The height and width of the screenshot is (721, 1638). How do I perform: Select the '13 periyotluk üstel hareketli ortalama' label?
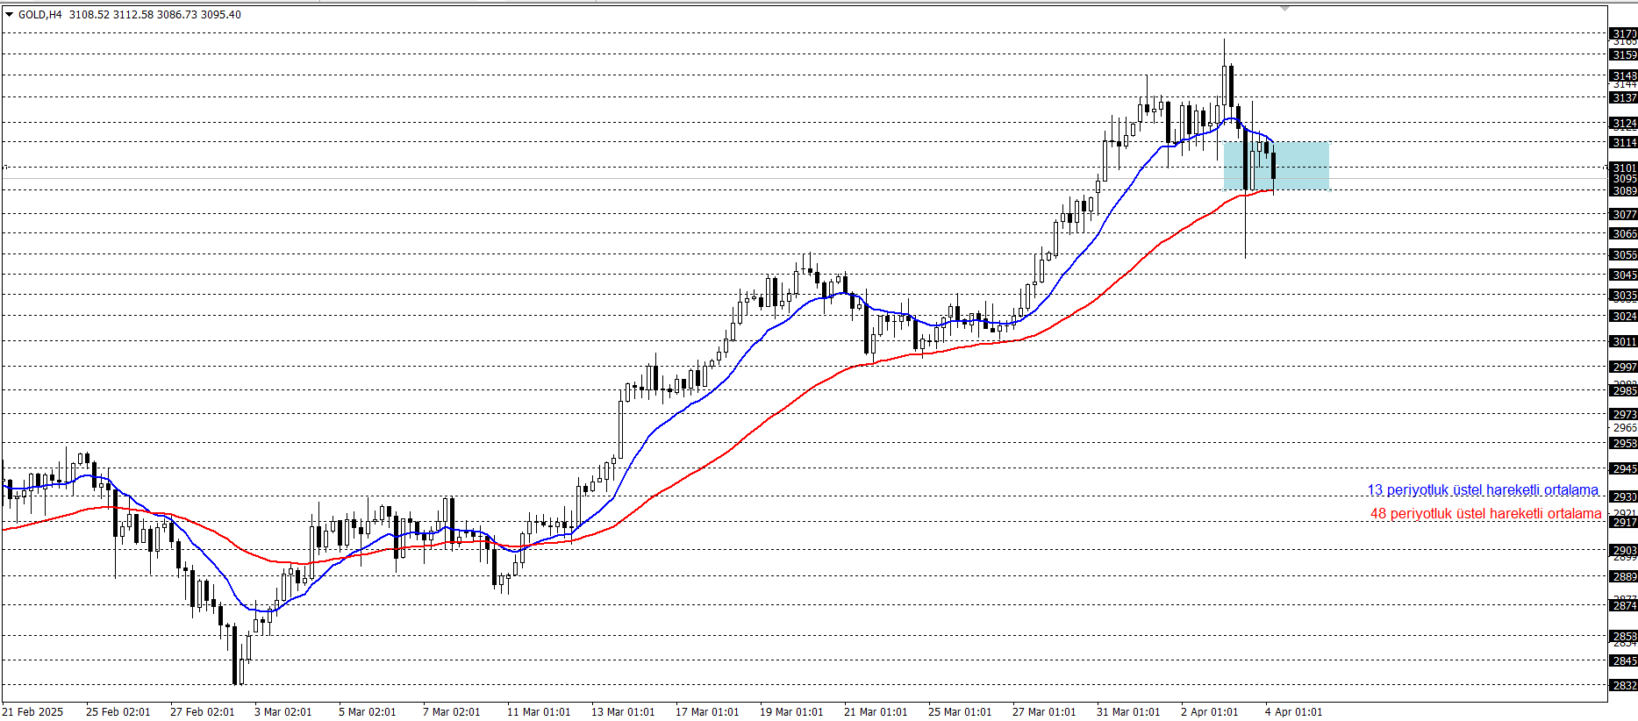tap(1483, 490)
